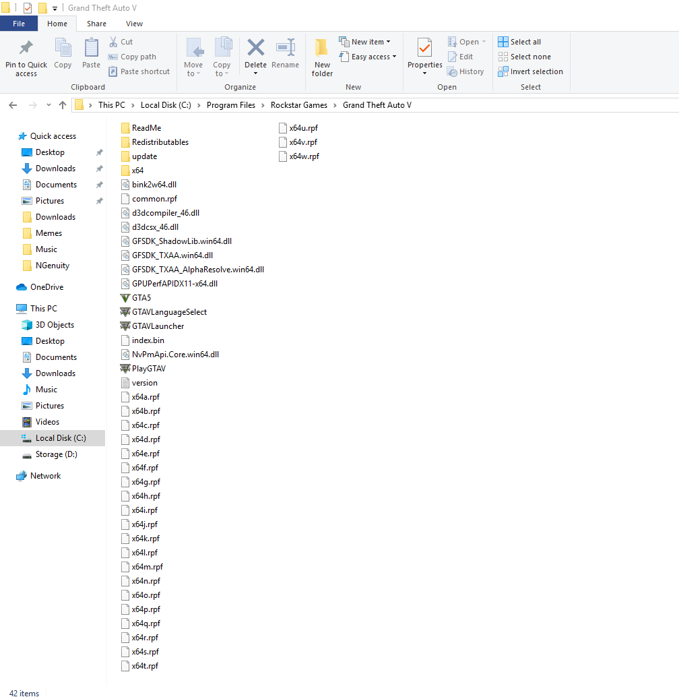This screenshot has width=679, height=699.
Task: Open the Memes folder in sidebar
Action: [42, 233]
